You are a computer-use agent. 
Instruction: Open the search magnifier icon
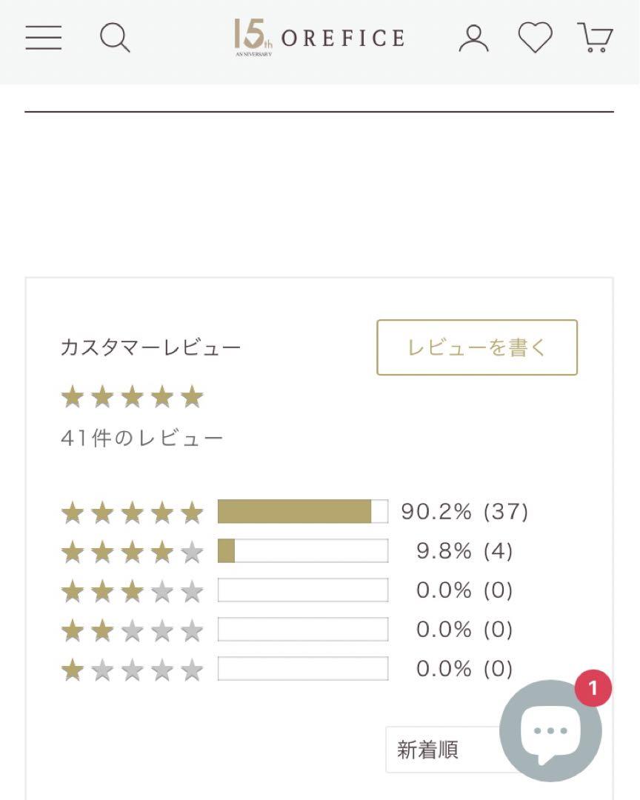(x=114, y=38)
